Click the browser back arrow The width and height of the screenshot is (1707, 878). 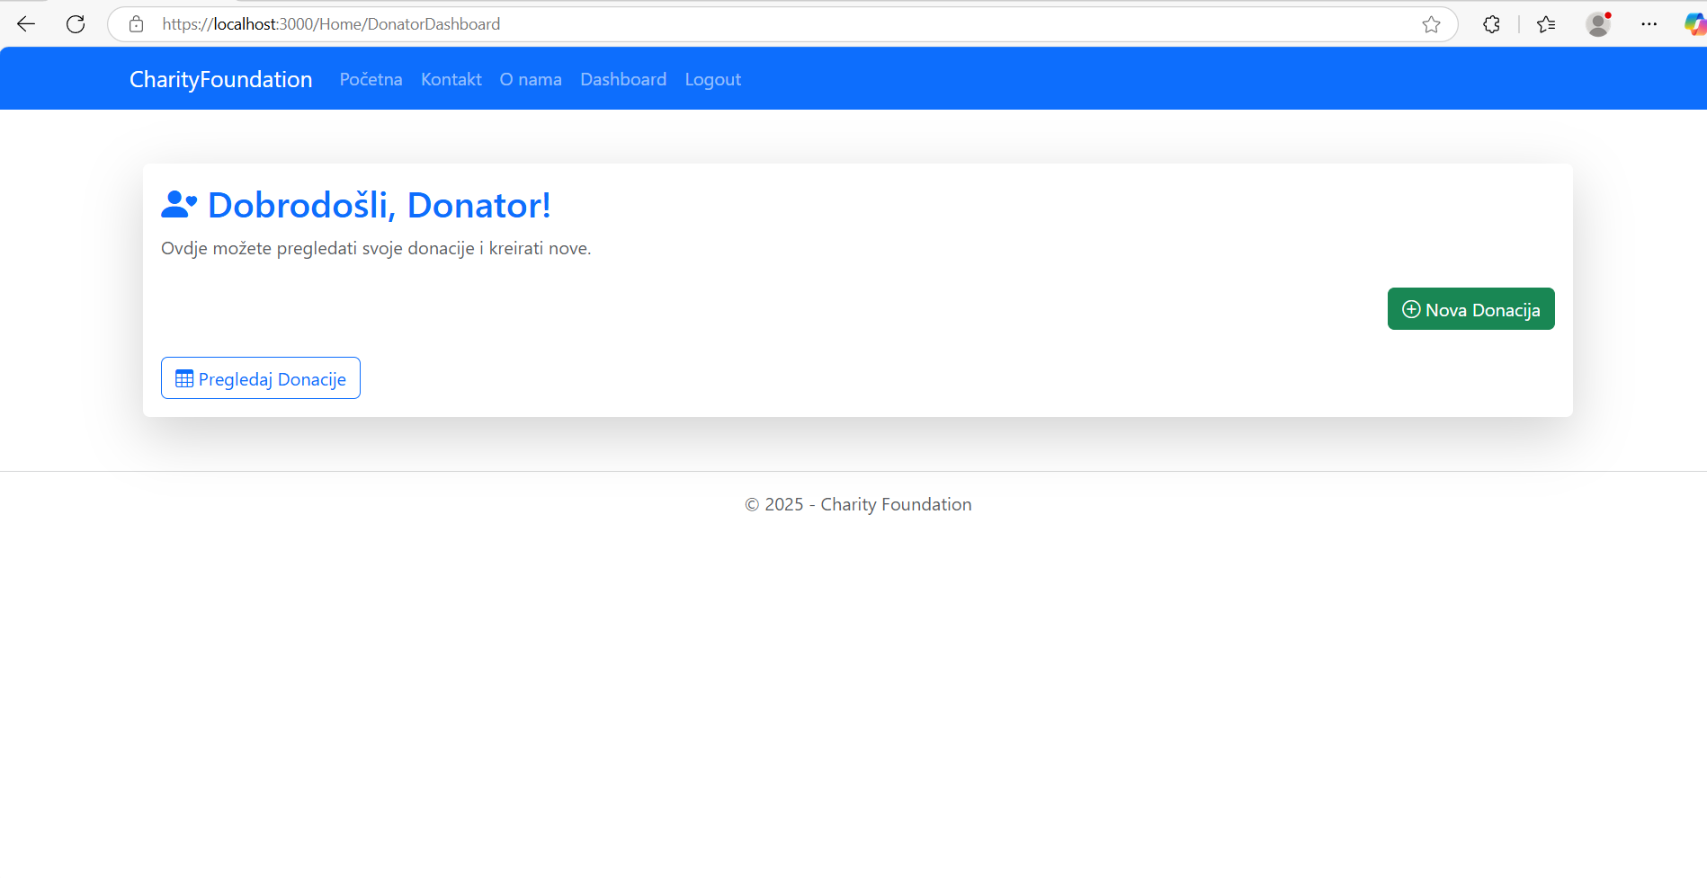coord(26,24)
